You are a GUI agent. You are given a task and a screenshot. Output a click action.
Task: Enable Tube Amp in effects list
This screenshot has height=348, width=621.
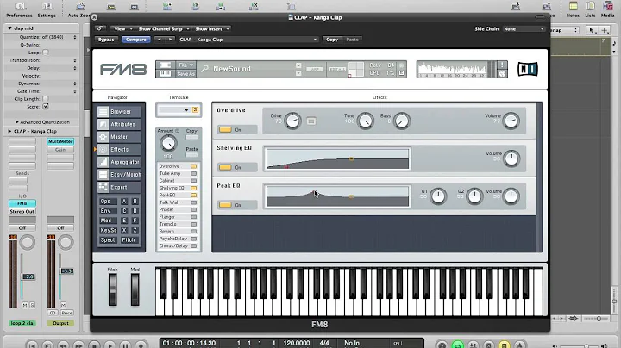194,174
